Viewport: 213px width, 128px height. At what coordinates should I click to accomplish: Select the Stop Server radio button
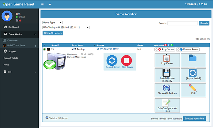coord(157,50)
